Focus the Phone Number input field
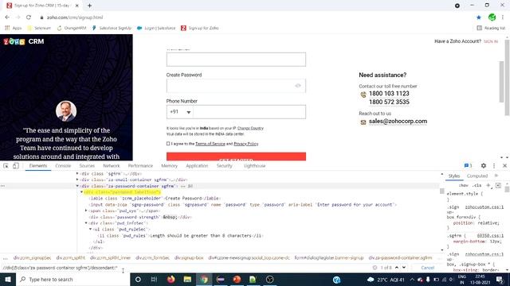The width and height of the screenshot is (510, 286). (249, 112)
